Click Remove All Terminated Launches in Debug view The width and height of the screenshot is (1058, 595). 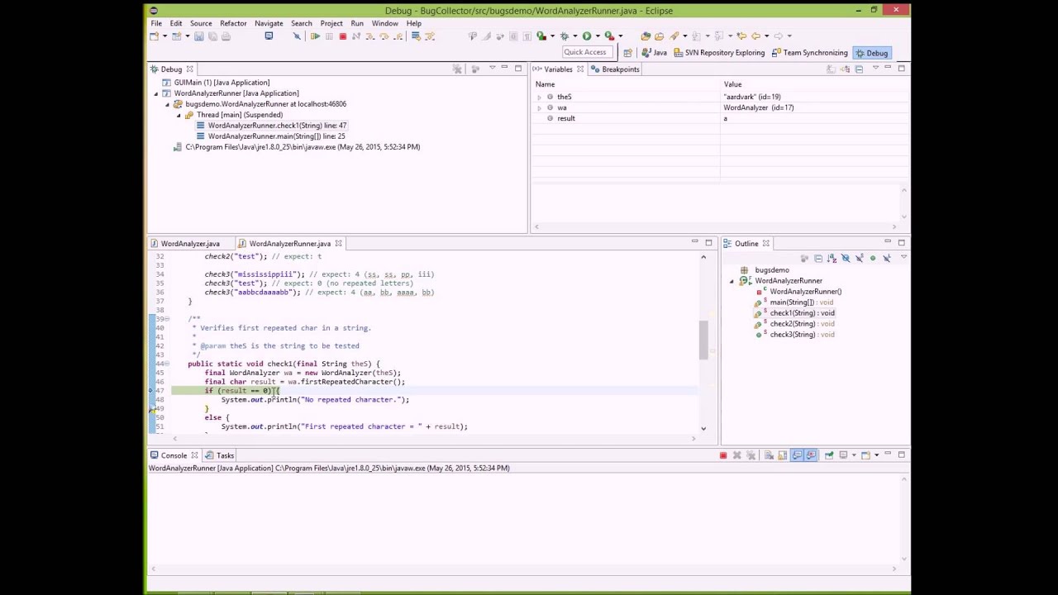point(457,69)
